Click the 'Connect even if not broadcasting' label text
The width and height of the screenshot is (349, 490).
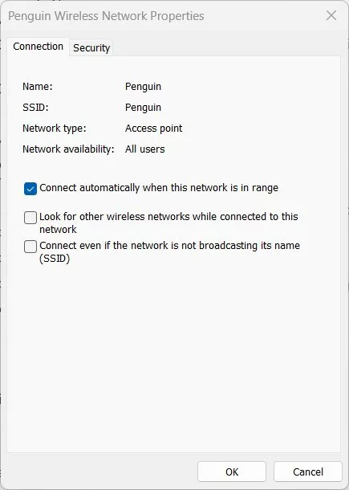(x=169, y=252)
